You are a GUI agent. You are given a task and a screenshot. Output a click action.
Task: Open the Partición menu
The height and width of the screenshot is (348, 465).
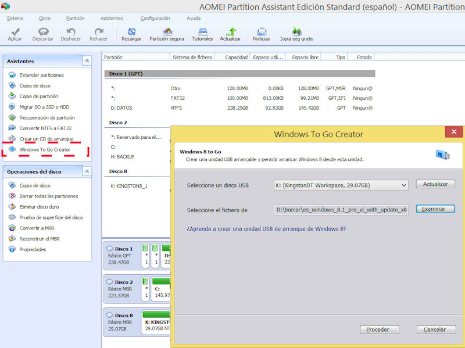[x=75, y=19]
